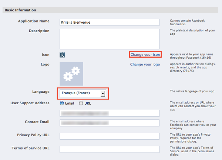The image size is (222, 160).
Task: Click the Application Name text field
Action: pos(110,22)
